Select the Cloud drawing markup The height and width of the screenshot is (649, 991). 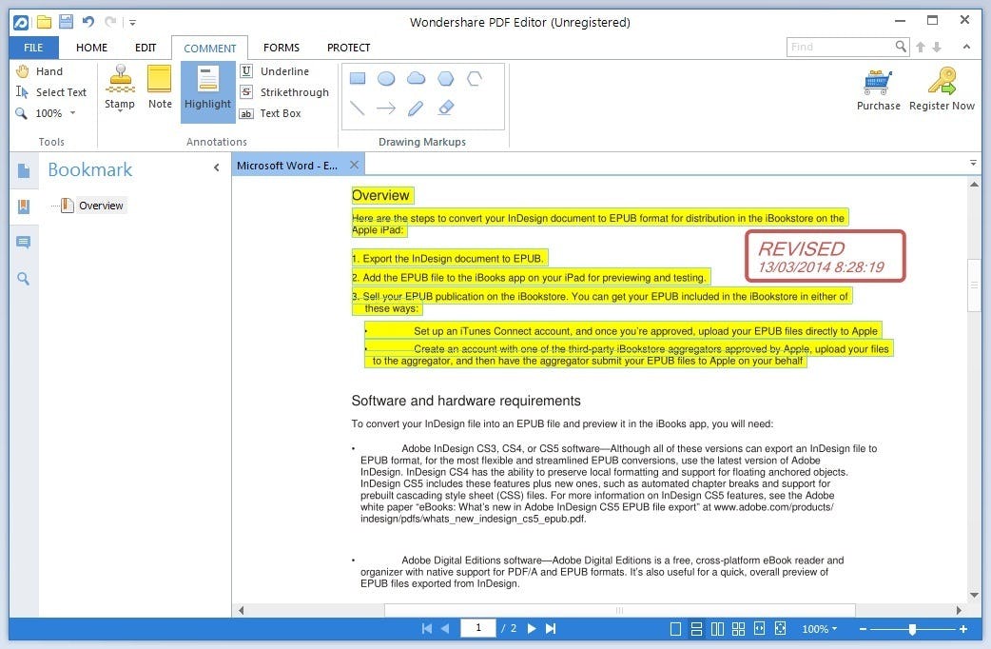point(416,78)
